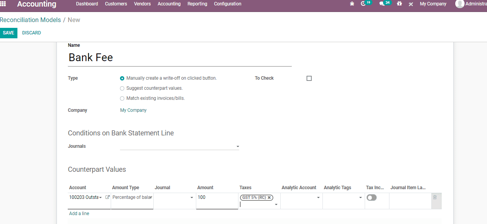Enable the To Check checkbox
The height and width of the screenshot is (224, 487).
309,78
